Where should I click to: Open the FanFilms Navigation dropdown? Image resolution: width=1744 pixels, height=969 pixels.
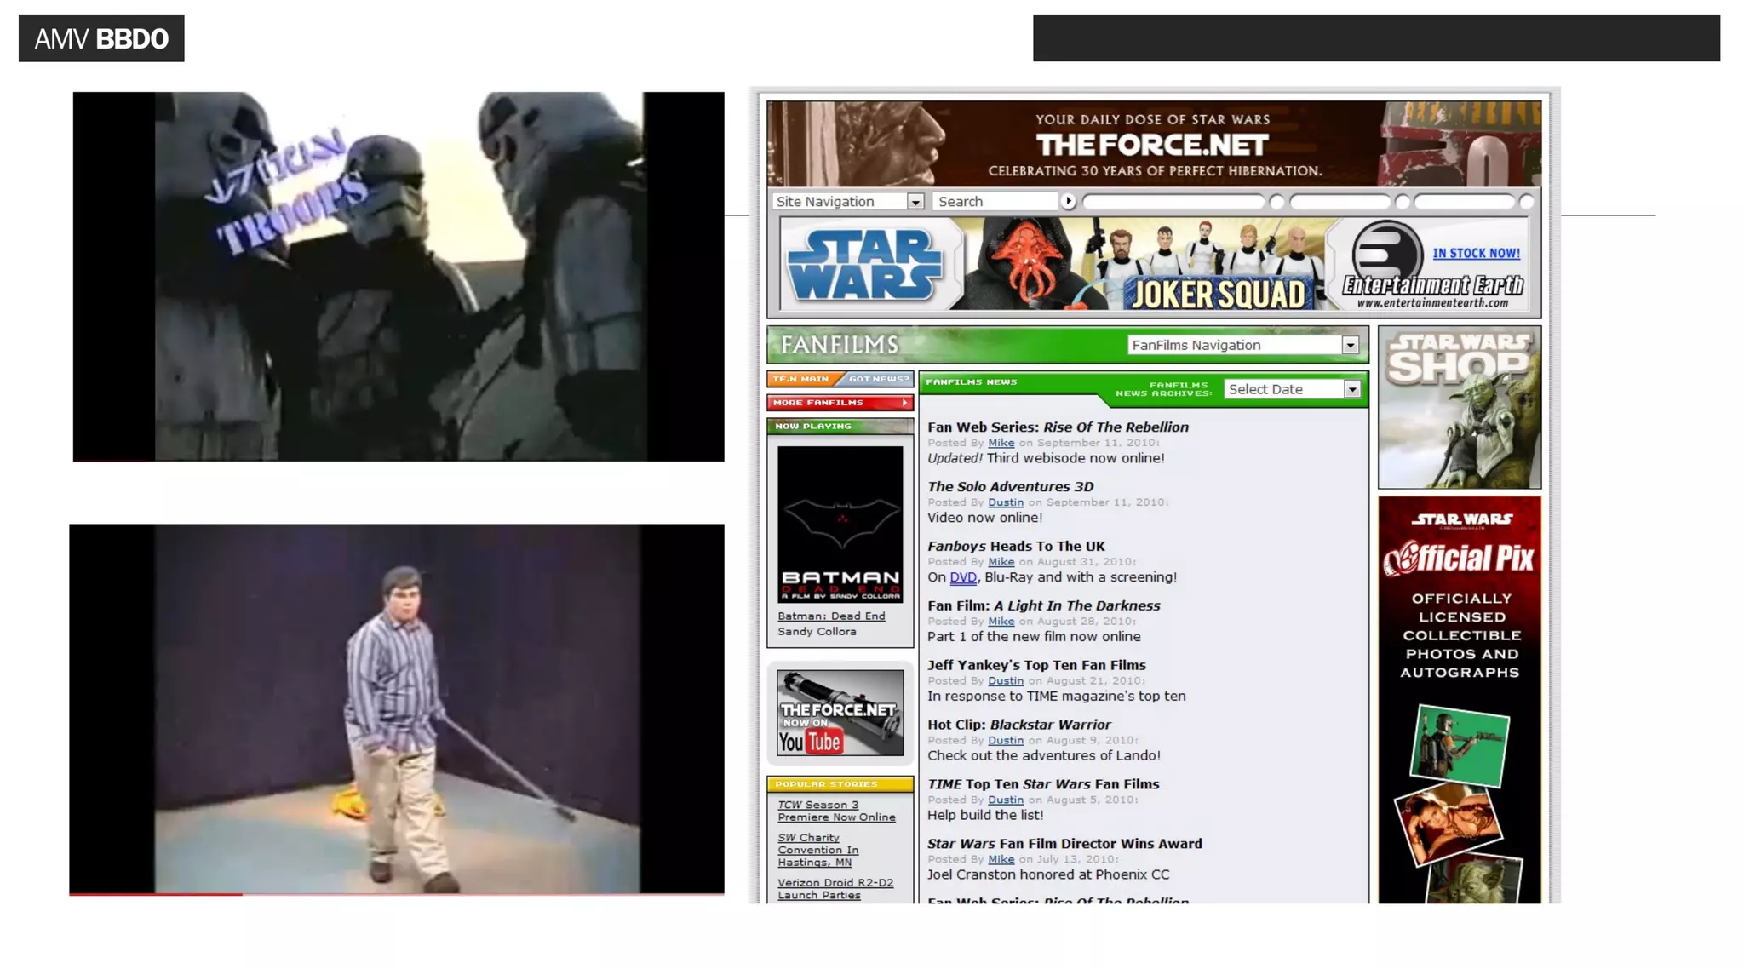1350,345
